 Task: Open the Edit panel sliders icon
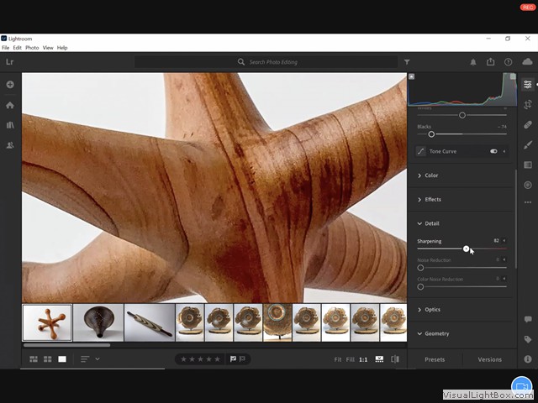pyautogui.click(x=527, y=85)
